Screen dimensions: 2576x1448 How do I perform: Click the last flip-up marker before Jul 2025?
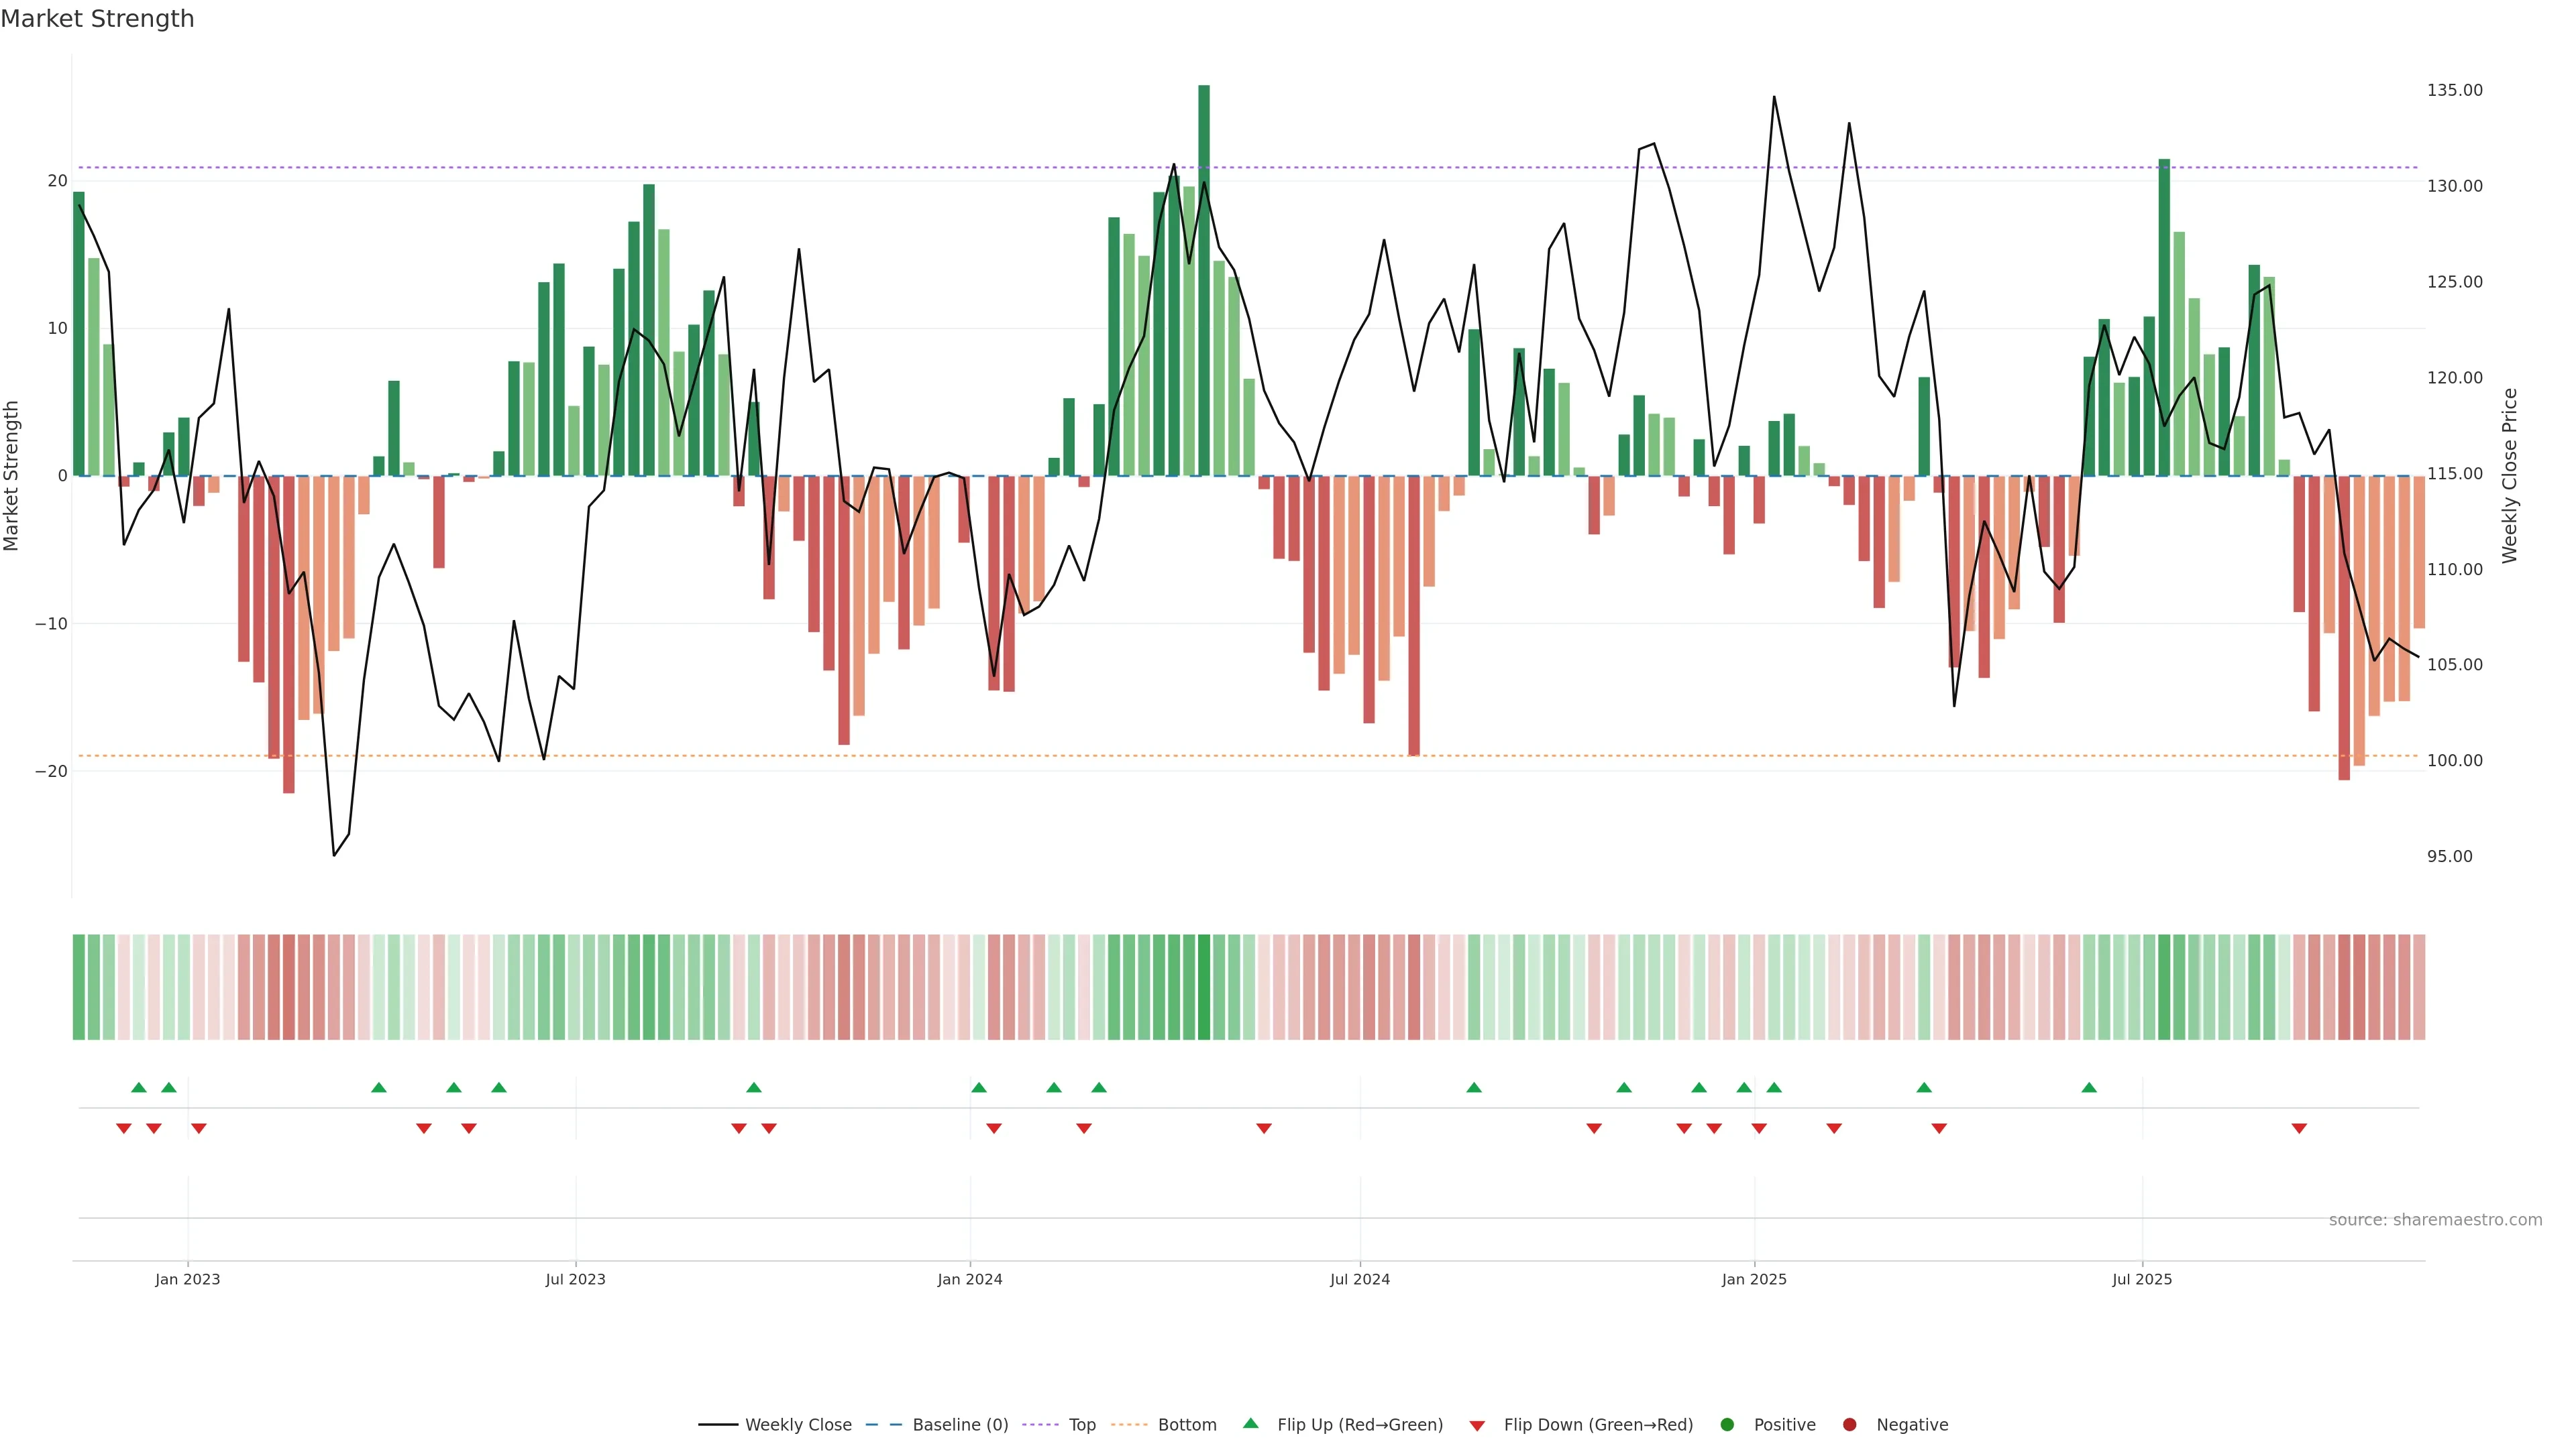click(x=2089, y=1087)
